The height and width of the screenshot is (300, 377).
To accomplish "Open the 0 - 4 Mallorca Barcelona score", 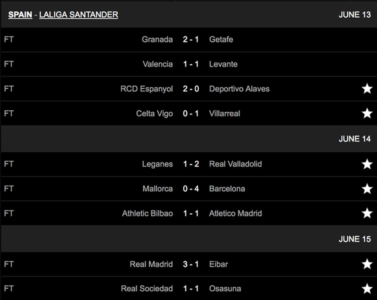I will coord(191,189).
